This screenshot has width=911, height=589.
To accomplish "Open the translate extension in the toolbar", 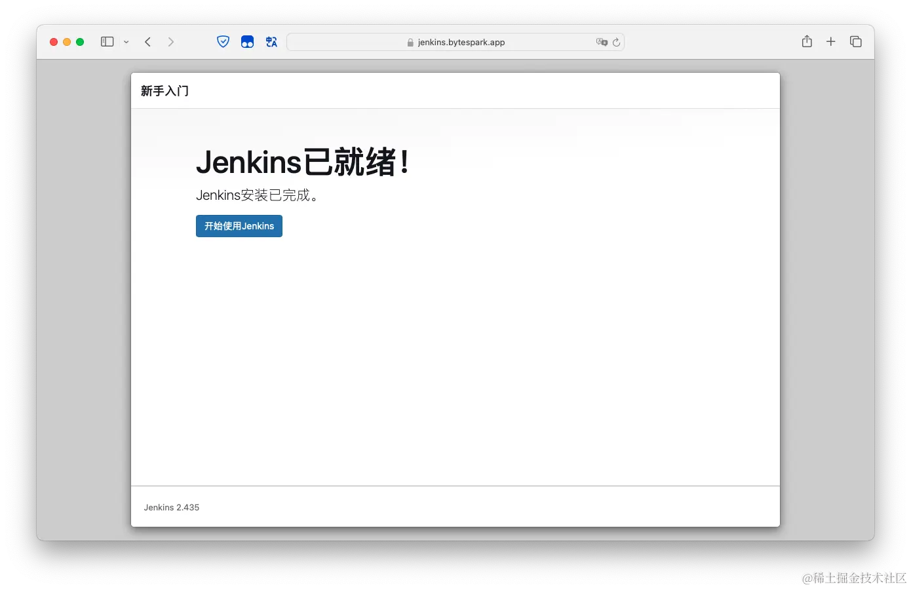I will tap(271, 42).
